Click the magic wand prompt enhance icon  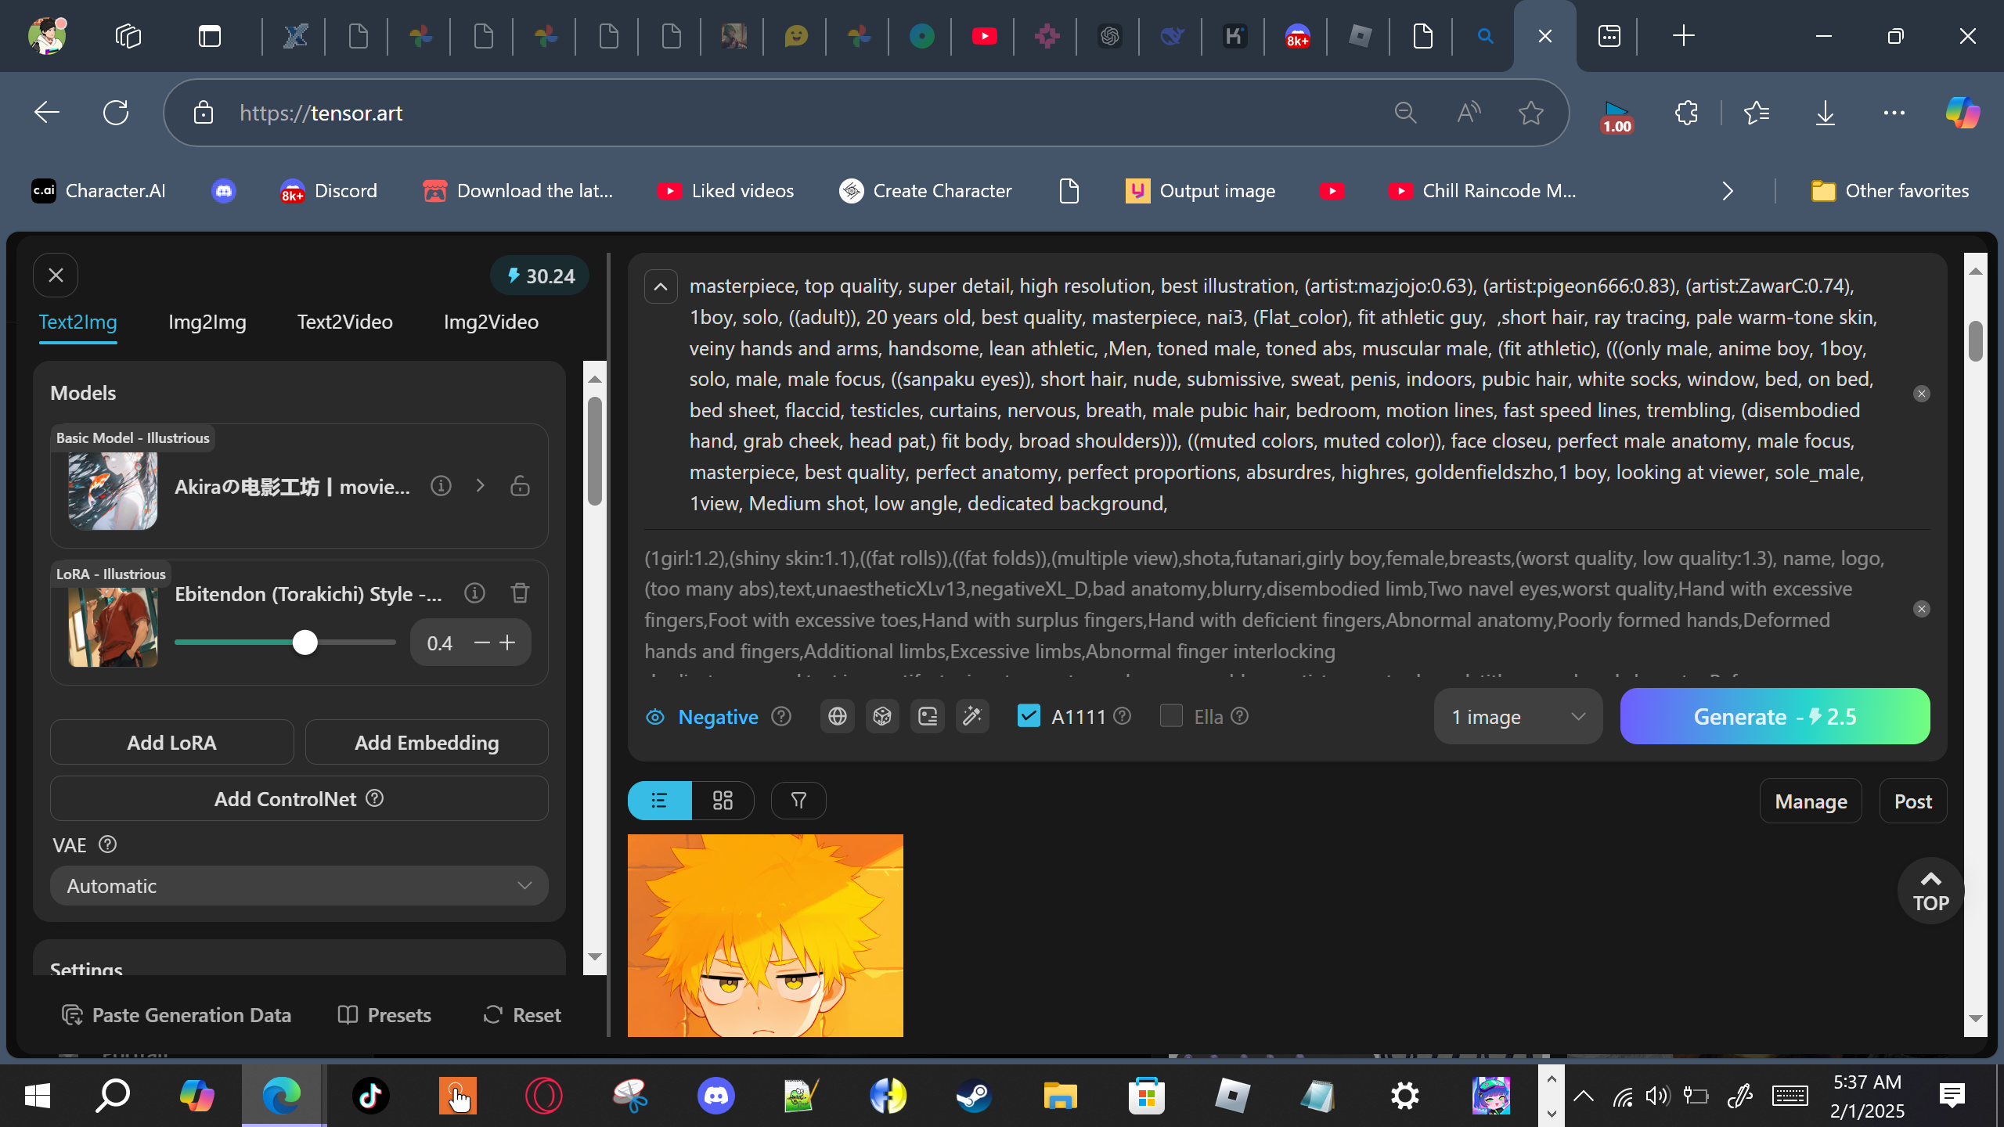(971, 716)
